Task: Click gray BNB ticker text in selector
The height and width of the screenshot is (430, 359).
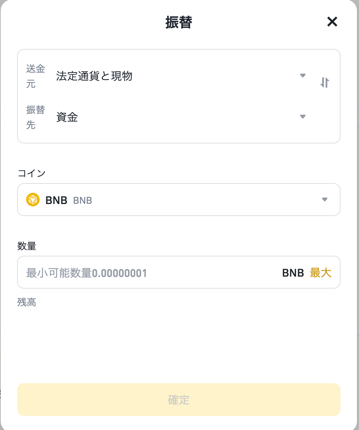Action: (x=83, y=201)
